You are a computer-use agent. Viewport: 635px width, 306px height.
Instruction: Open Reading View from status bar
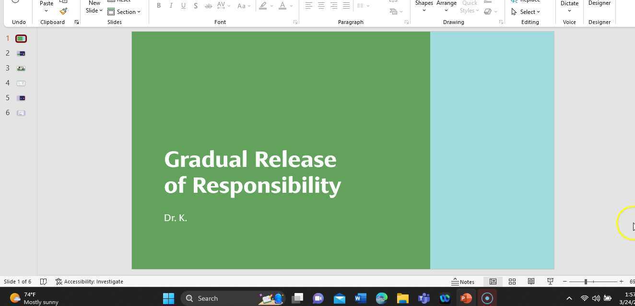[531, 282]
